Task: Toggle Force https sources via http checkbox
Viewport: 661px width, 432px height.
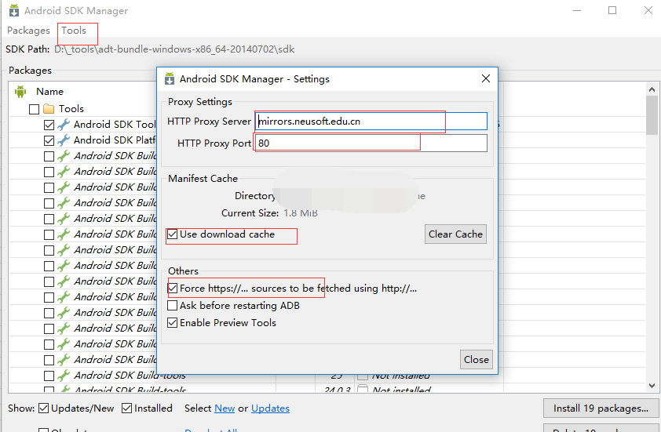Action: (173, 289)
